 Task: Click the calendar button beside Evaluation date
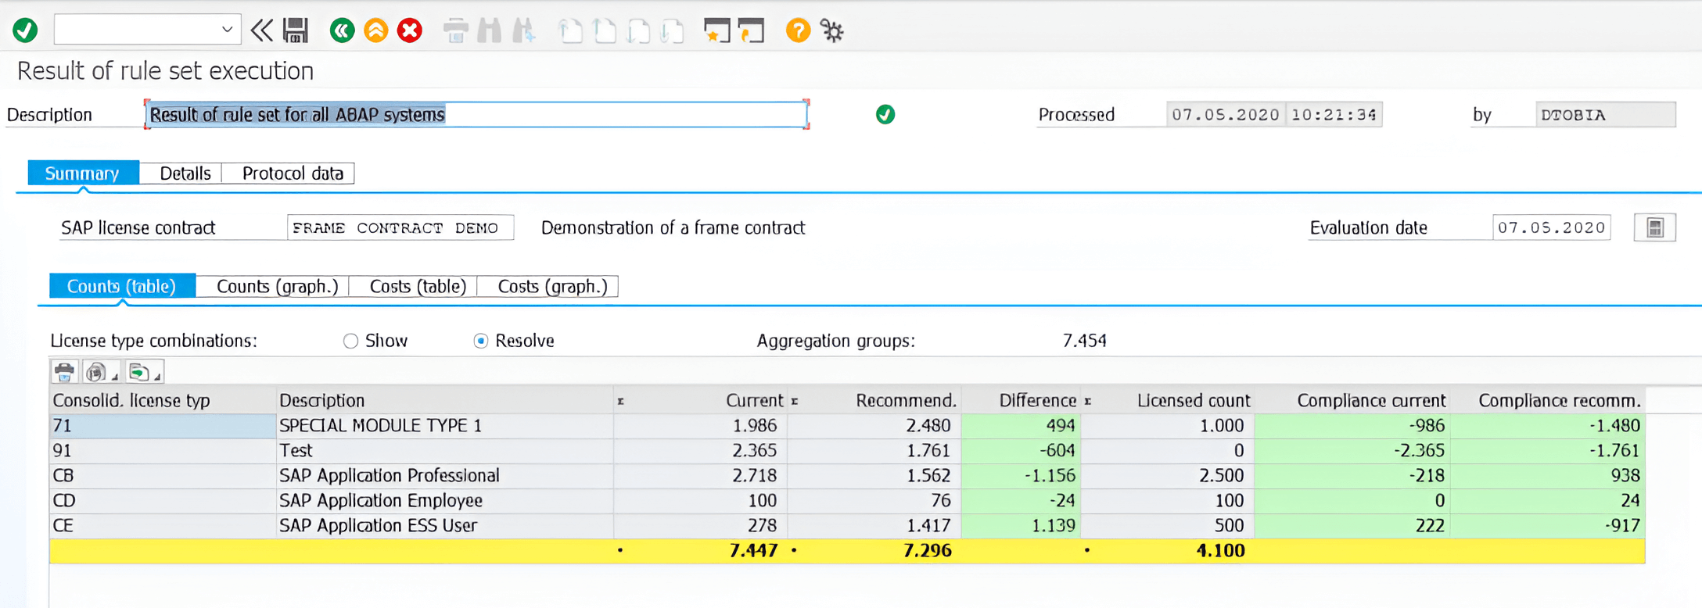pos(1654,228)
